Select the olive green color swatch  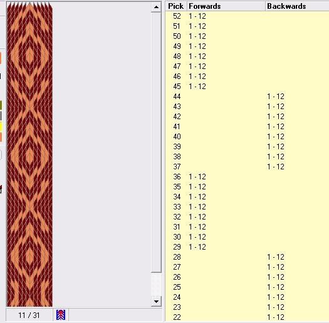point(1,105)
